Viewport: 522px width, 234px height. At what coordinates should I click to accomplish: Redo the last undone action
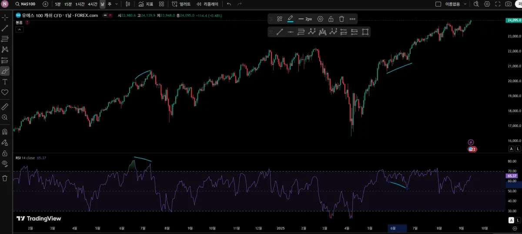[240, 4]
